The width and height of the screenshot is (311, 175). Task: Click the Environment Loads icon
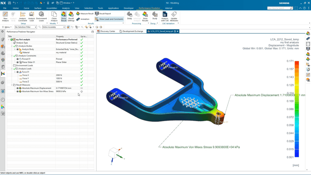[x=41, y=16]
